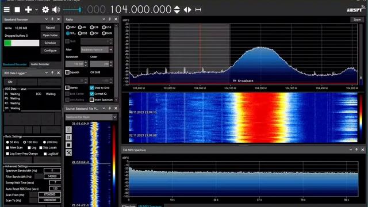Disable the Snap to Grid checkbox
Image resolution: width=368 pixels, height=207 pixels.
92,87
